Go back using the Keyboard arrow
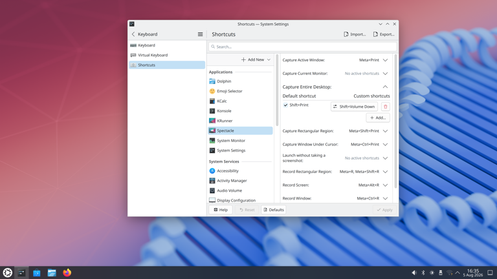 tap(133, 34)
